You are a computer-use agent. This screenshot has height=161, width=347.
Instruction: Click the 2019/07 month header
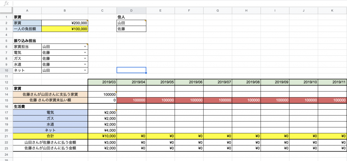[x=218, y=82]
